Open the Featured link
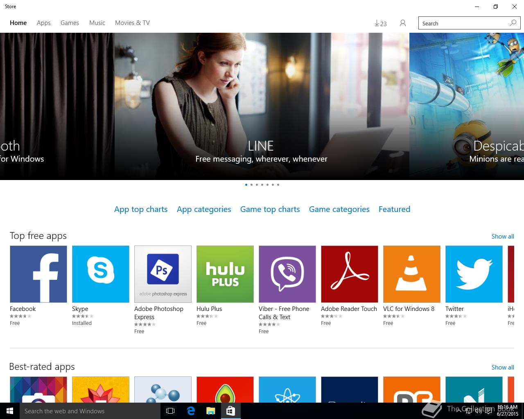Image resolution: width=524 pixels, height=419 pixels. pos(394,209)
